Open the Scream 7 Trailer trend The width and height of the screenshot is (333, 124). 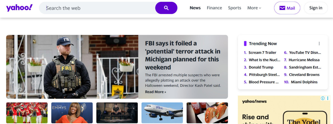(x=262, y=52)
